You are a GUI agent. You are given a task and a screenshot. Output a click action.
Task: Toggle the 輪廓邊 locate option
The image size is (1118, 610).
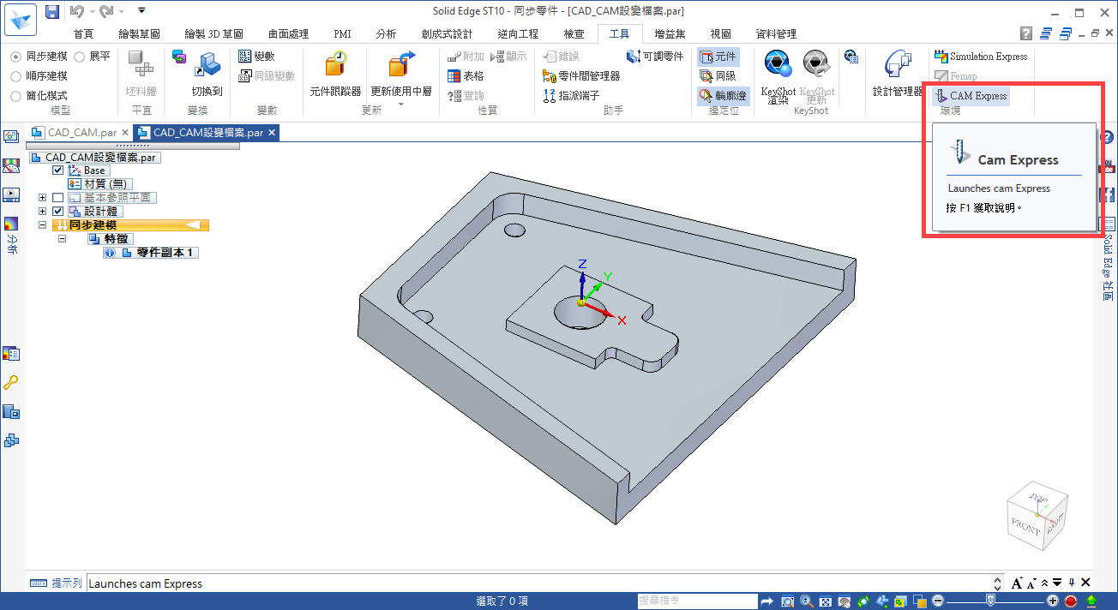[723, 96]
